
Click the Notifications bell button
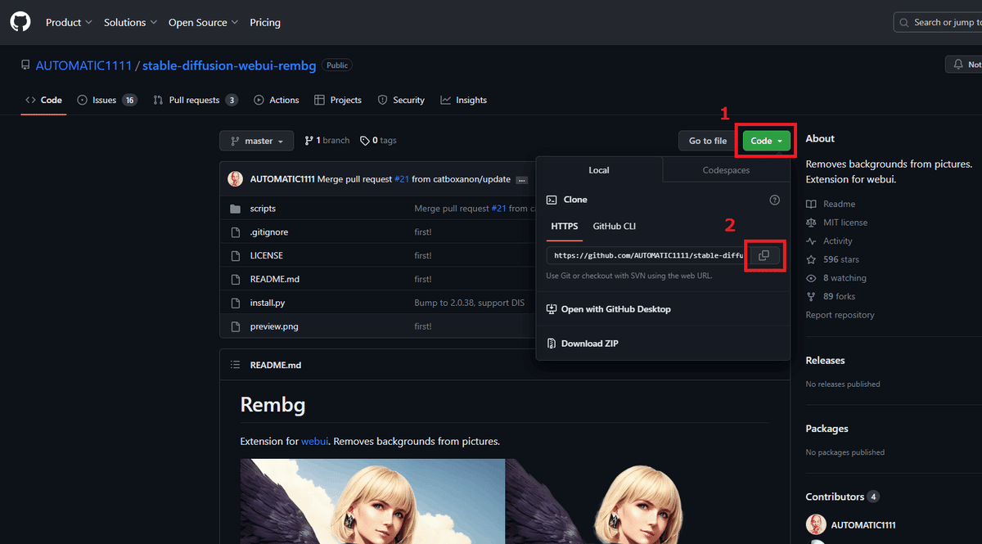[963, 64]
